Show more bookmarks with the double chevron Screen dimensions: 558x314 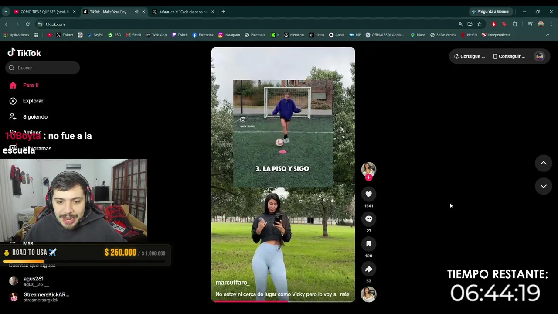(548, 35)
